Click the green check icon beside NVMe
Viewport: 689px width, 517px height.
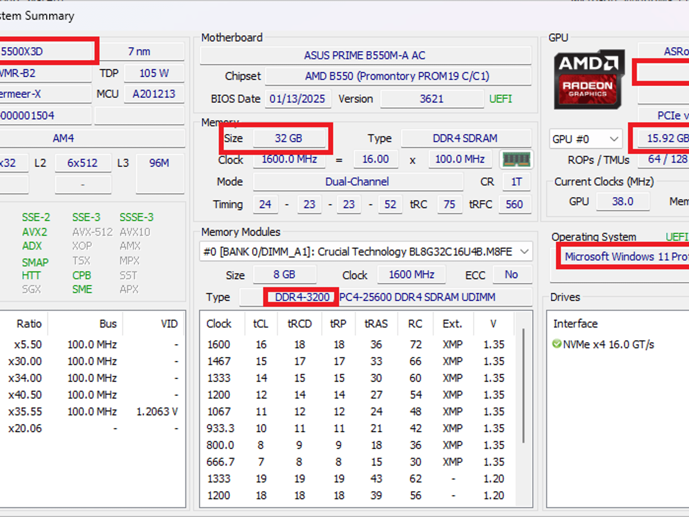(x=557, y=344)
